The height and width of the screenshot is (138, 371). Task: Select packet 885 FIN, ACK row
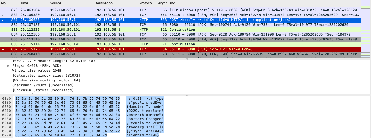tap(180, 39)
